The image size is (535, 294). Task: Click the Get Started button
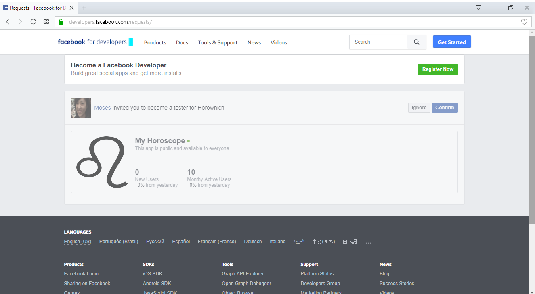[452, 42]
